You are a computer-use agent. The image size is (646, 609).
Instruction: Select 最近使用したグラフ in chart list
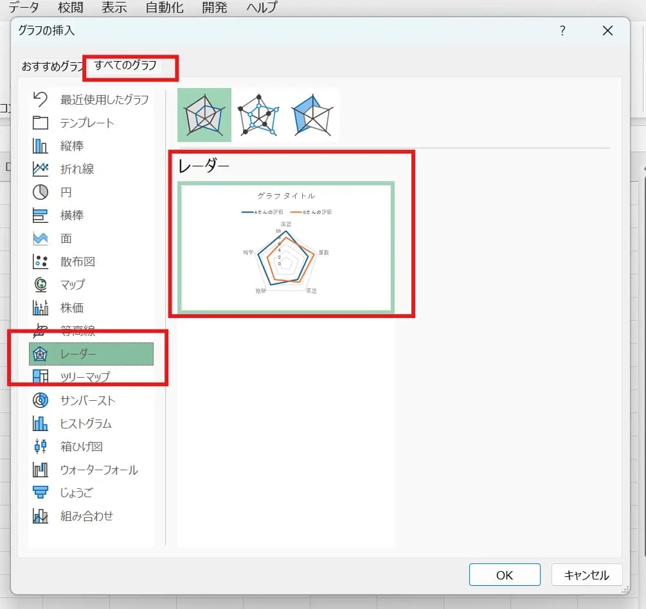104,100
